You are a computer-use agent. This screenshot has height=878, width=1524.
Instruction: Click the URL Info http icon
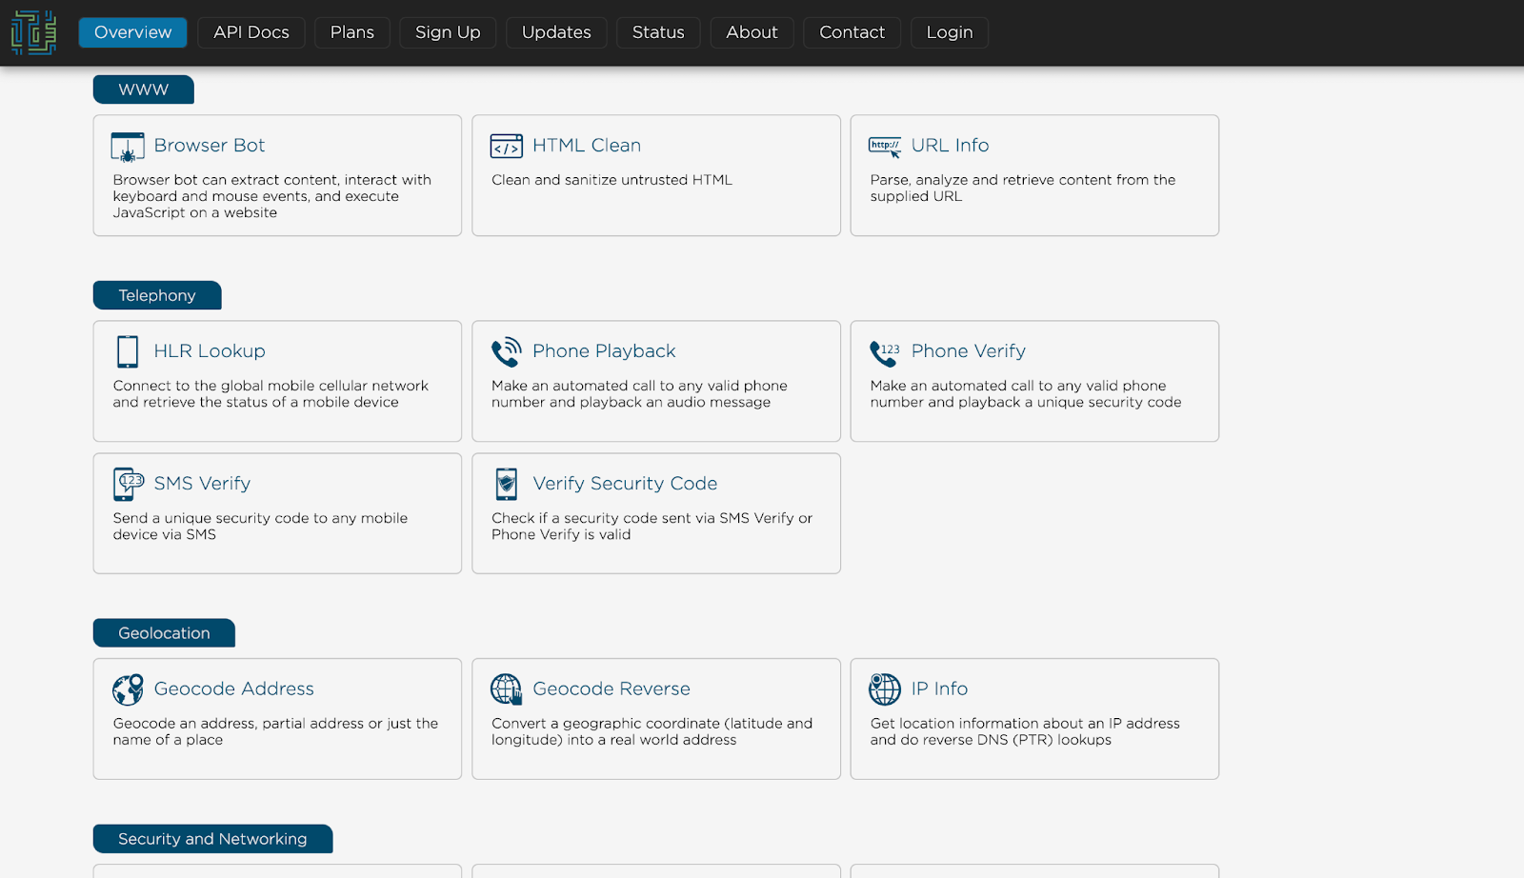coord(885,146)
